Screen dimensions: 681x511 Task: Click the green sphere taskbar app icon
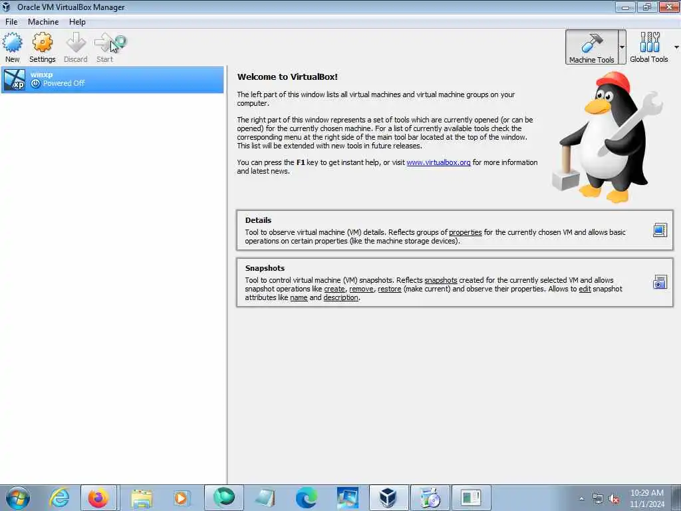[223, 497]
